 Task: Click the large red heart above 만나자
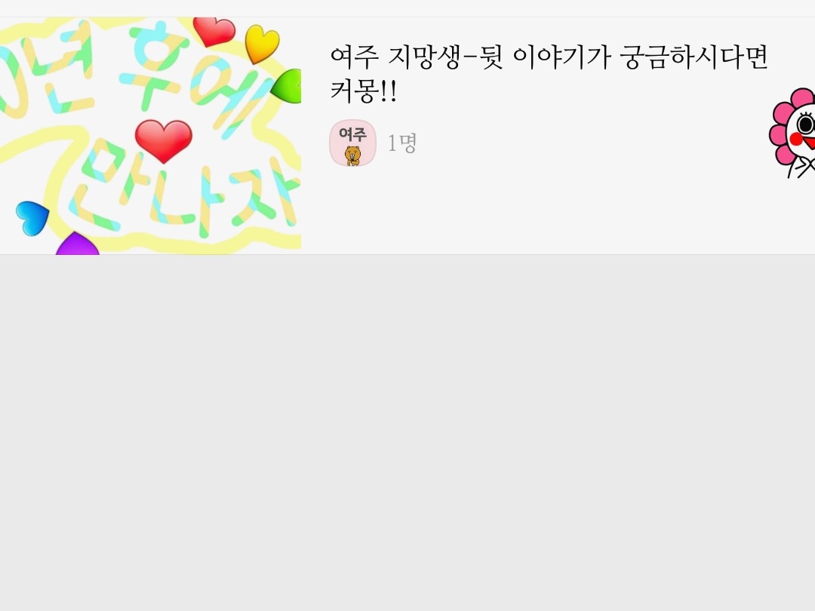[164, 141]
